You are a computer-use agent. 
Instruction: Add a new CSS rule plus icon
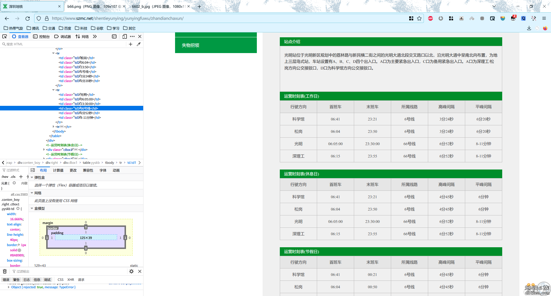pyautogui.click(x=21, y=177)
